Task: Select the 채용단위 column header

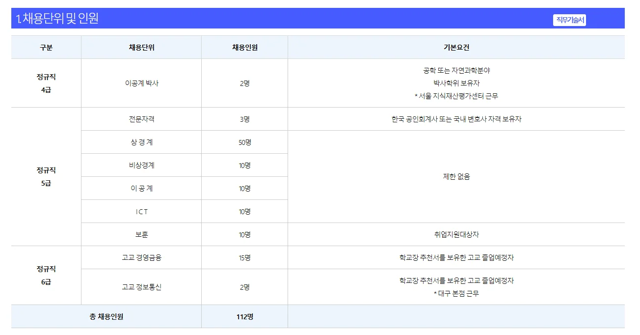Action: pyautogui.click(x=141, y=47)
